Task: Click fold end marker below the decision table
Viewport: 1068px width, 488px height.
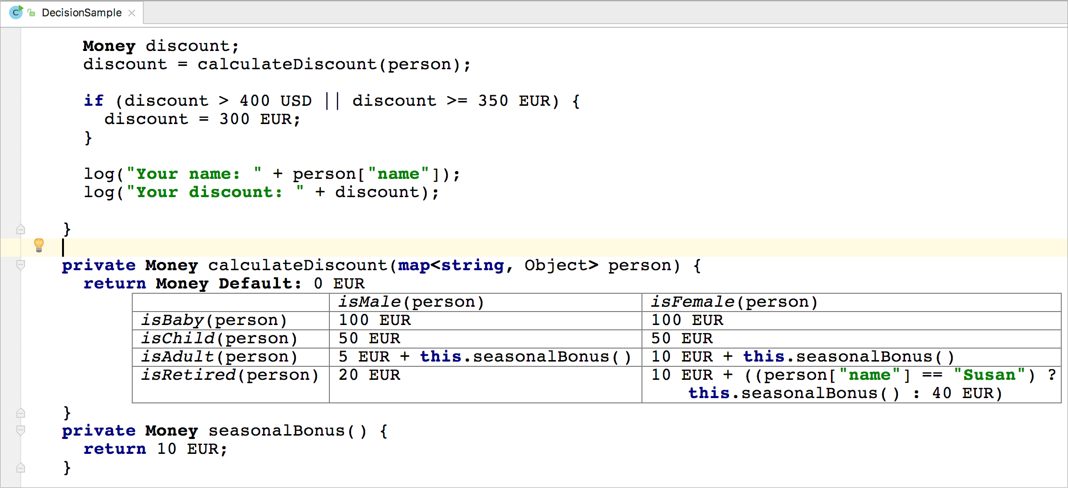Action: (x=21, y=413)
